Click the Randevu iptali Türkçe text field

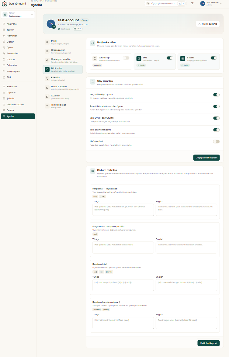(x=123, y=285)
